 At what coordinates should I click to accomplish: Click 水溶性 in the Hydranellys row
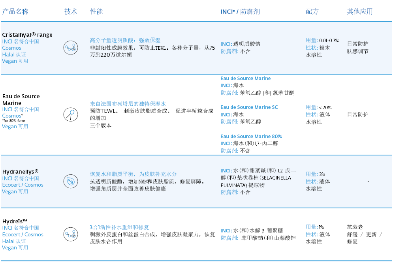click(x=314, y=189)
